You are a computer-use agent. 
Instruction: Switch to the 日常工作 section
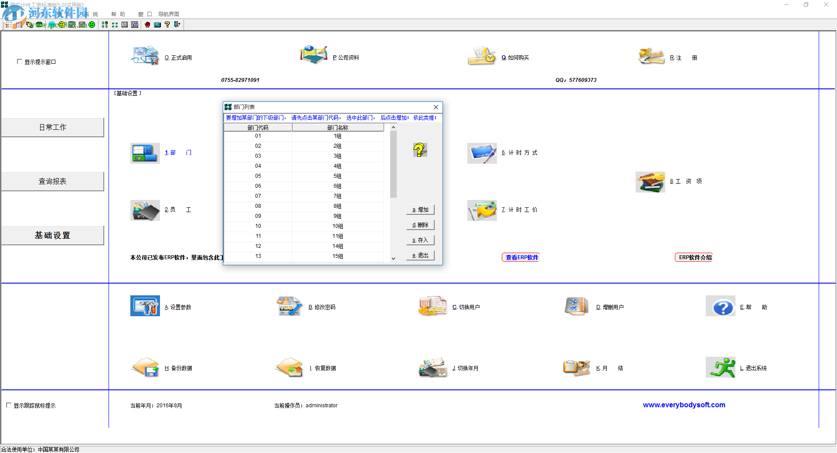[x=53, y=127]
